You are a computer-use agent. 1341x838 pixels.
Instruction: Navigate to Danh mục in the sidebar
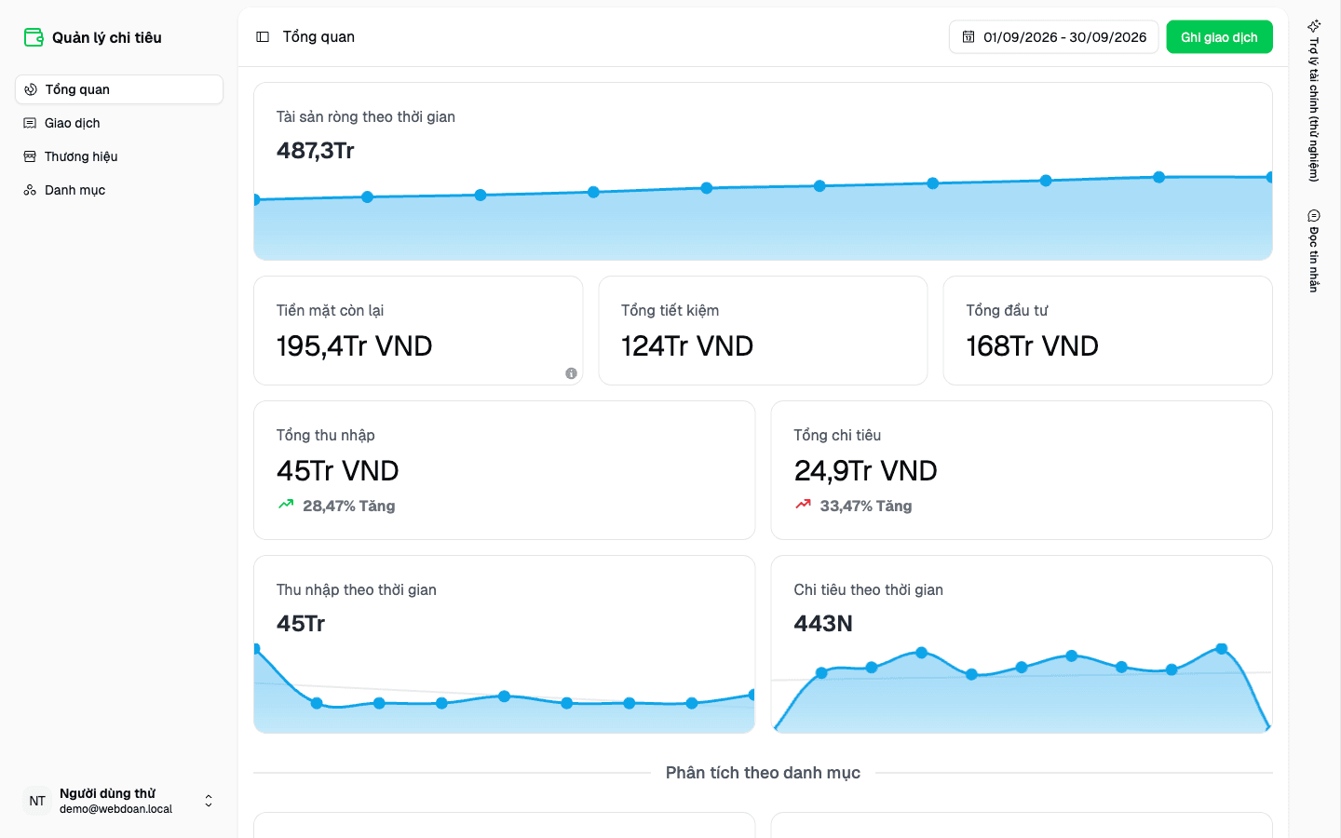point(119,190)
